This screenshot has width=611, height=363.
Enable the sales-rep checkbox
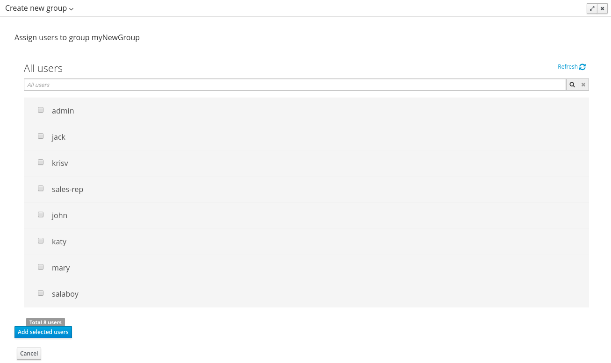[41, 188]
